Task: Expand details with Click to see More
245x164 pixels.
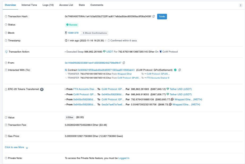Action: point(16,147)
